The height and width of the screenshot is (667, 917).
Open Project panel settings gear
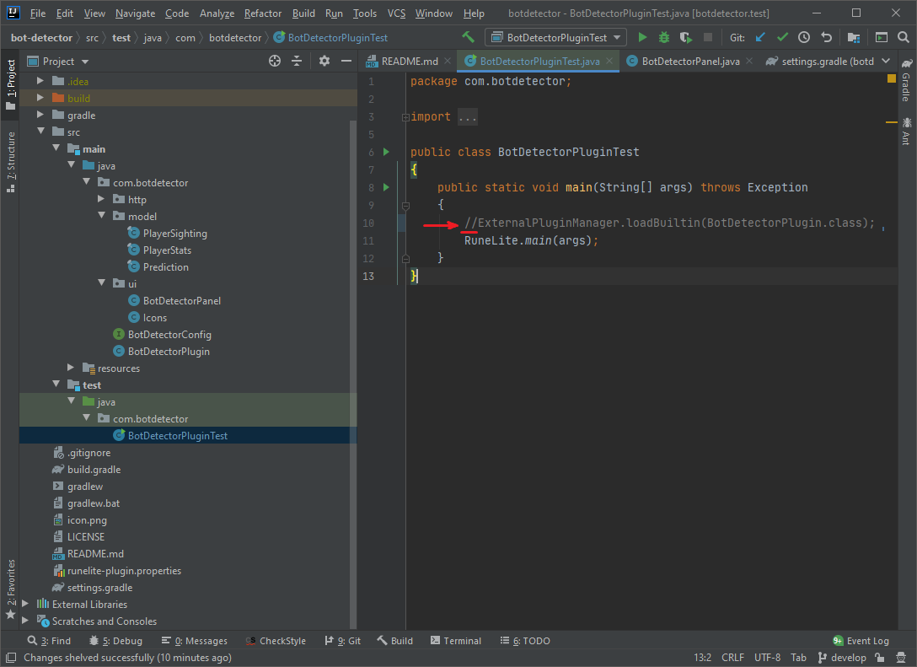coord(324,62)
